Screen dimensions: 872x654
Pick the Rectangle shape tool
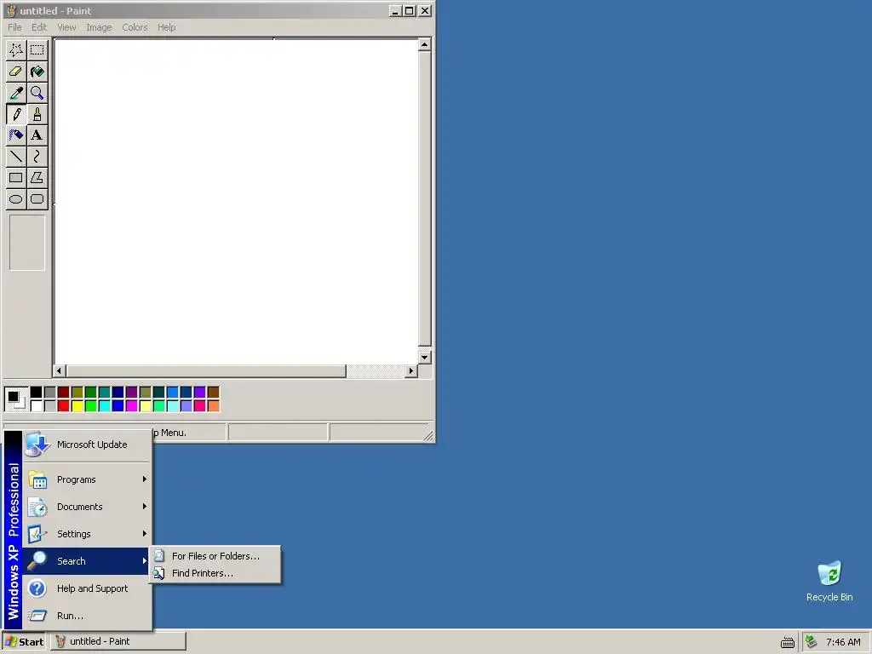point(16,177)
